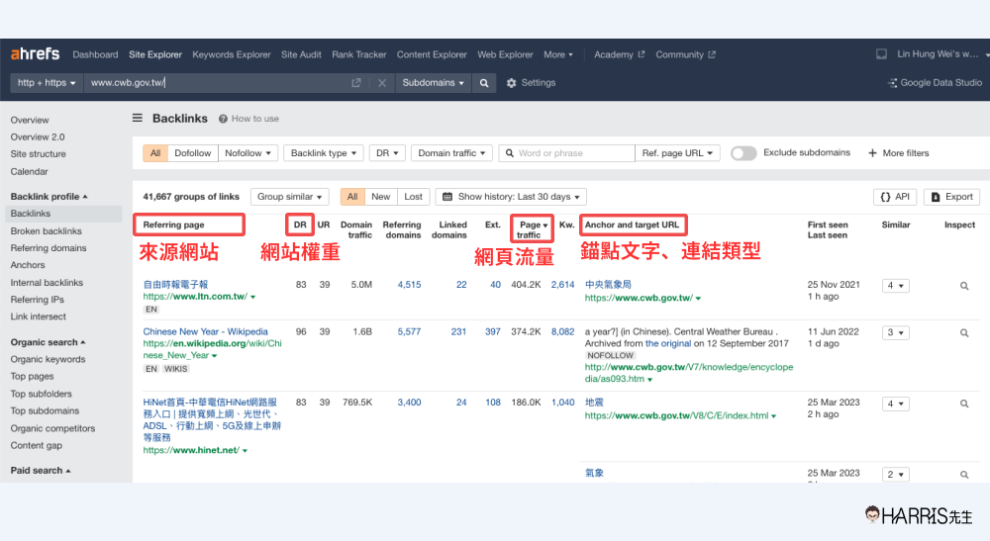Inspect the hinet.net backlink row

tap(964, 404)
